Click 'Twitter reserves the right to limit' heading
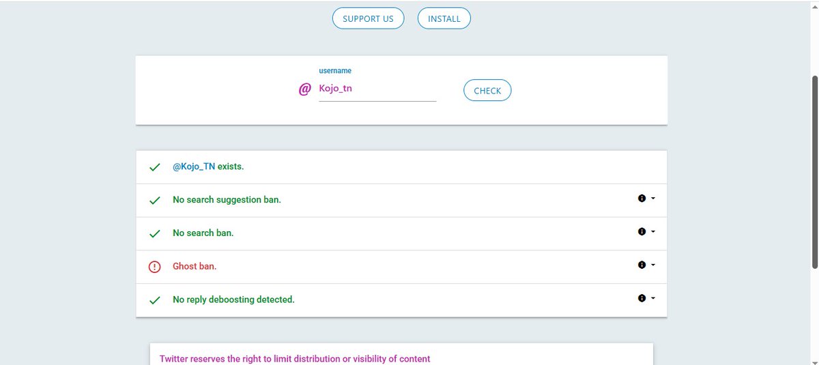The width and height of the screenshot is (819, 365). [x=295, y=358]
